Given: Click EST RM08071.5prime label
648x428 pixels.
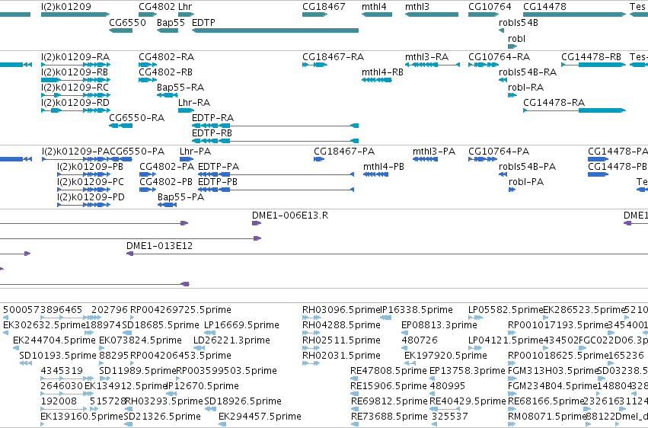Looking at the screenshot, I should coord(547,417).
